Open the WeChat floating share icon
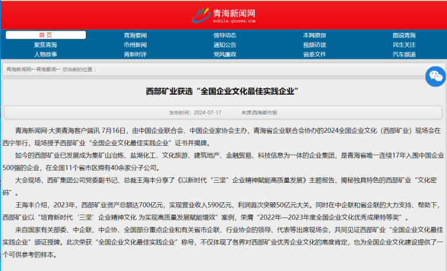The image size is (447, 271). click(436, 76)
